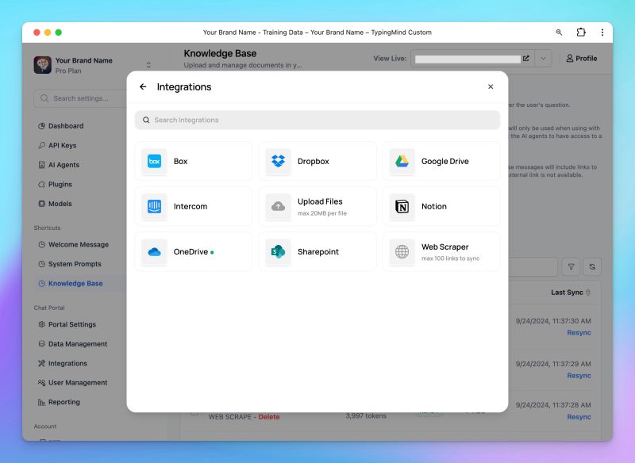The image size is (635, 463).
Task: Click the filter funnel icon
Action: 571,267
